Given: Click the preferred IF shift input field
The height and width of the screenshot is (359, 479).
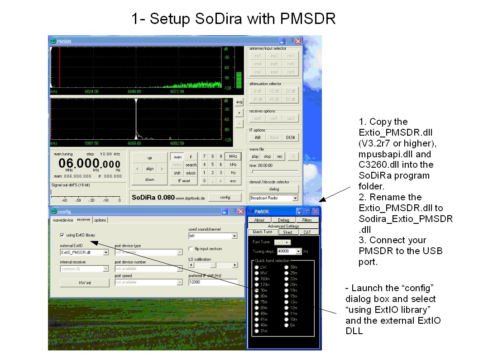Looking at the screenshot, I should tap(213, 282).
